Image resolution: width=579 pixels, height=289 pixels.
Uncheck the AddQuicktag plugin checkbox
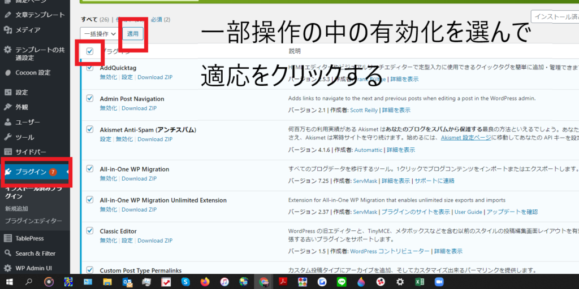(90, 68)
